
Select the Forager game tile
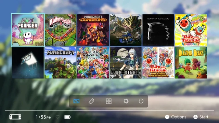pyautogui.click(x=28, y=30)
